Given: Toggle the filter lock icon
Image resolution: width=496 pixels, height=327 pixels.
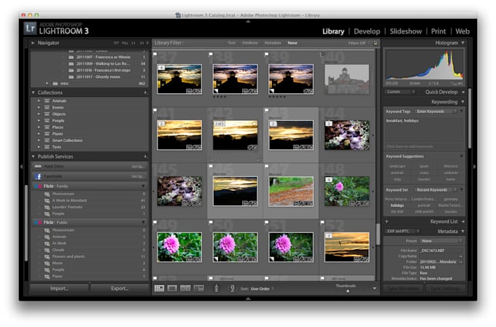Looking at the screenshot, I should (x=376, y=43).
